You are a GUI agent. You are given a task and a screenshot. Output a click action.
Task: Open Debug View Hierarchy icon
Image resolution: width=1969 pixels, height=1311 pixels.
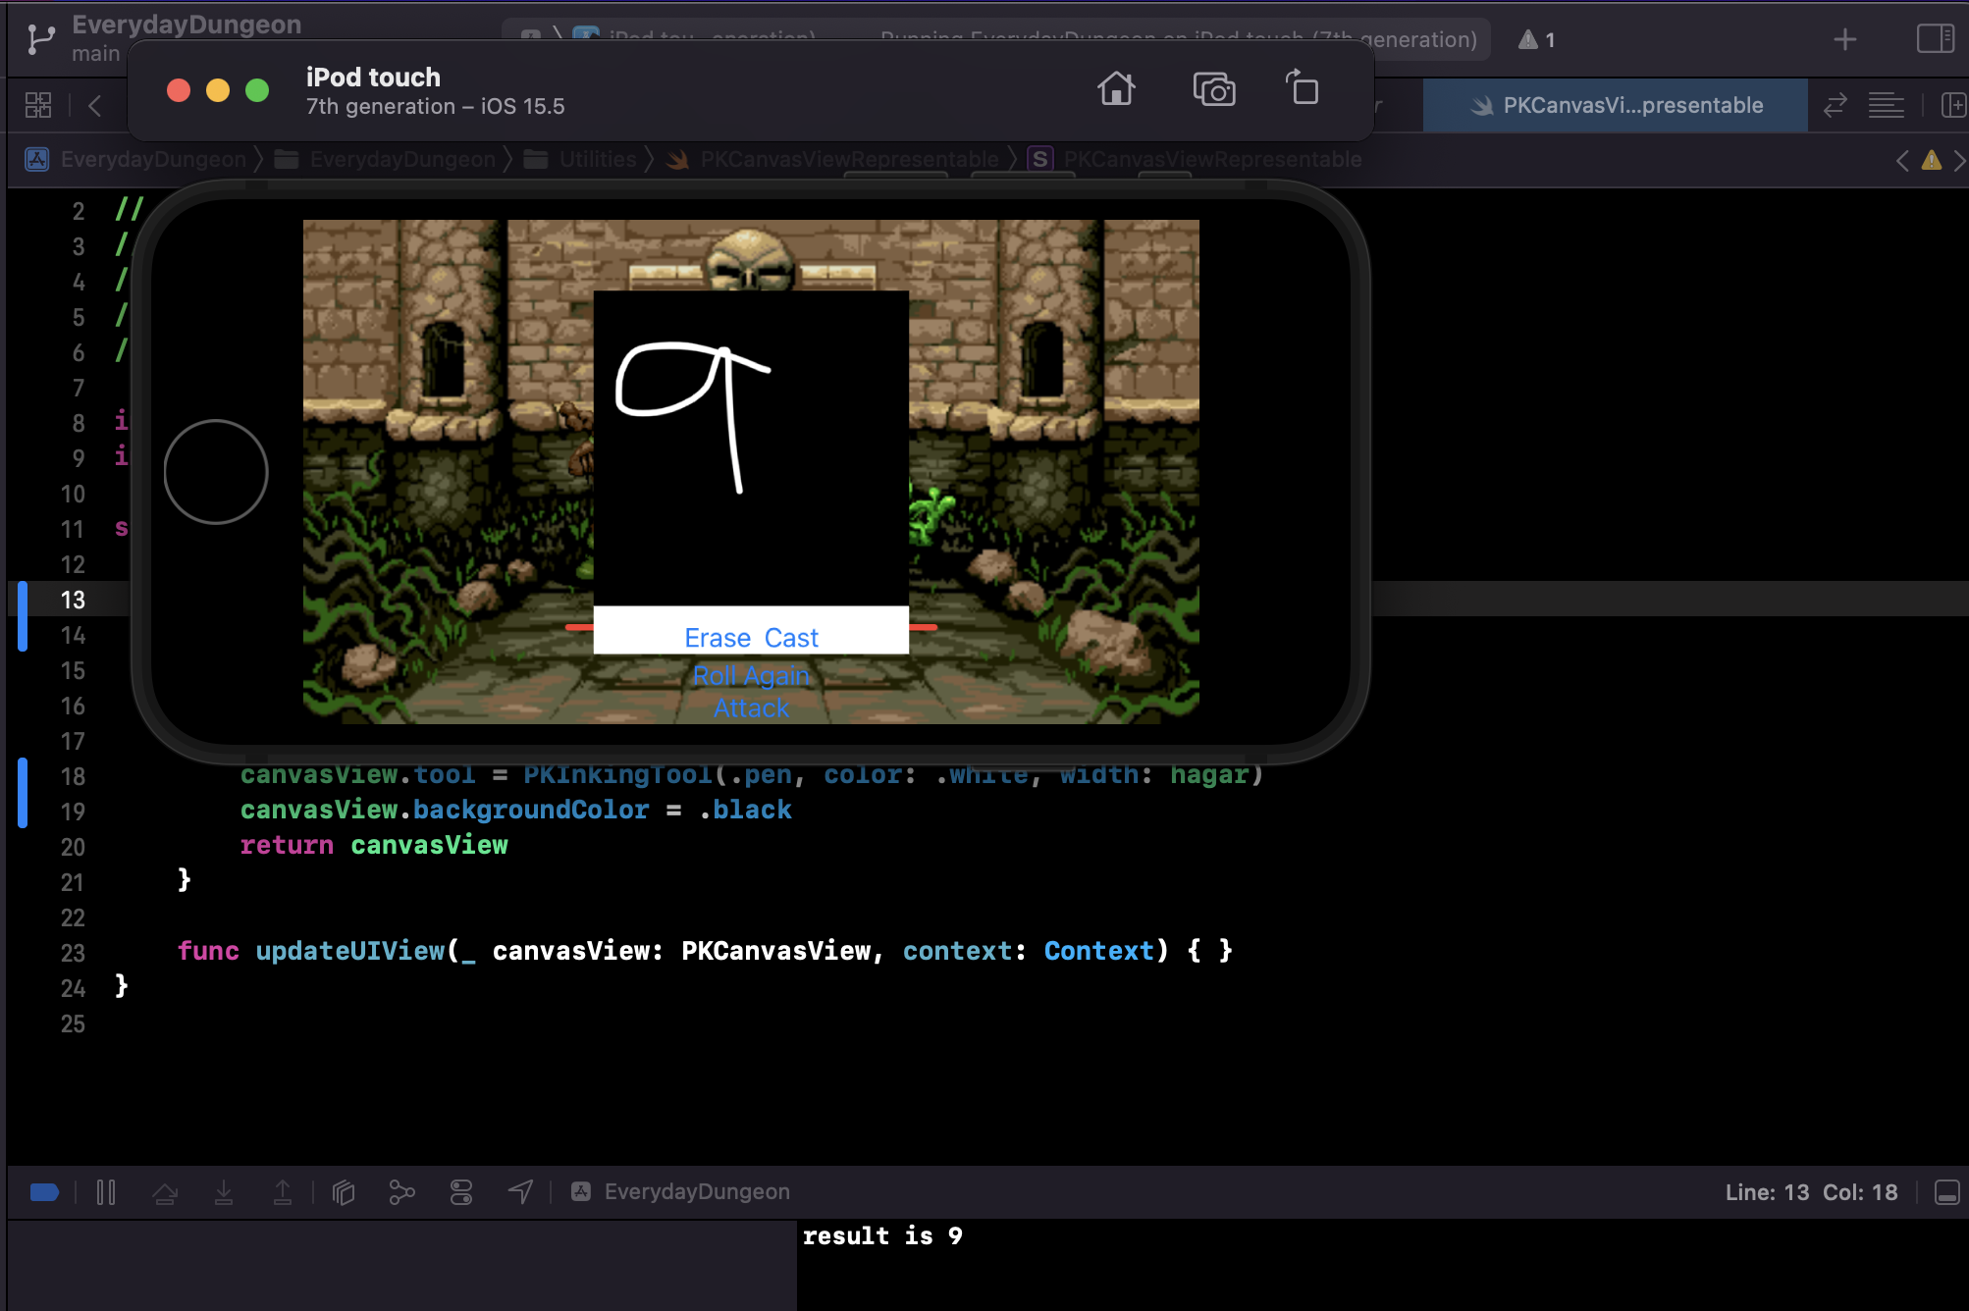[x=344, y=1192]
